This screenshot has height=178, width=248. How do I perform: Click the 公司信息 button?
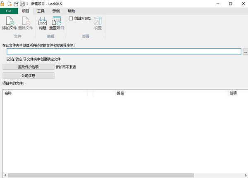tap(29, 76)
